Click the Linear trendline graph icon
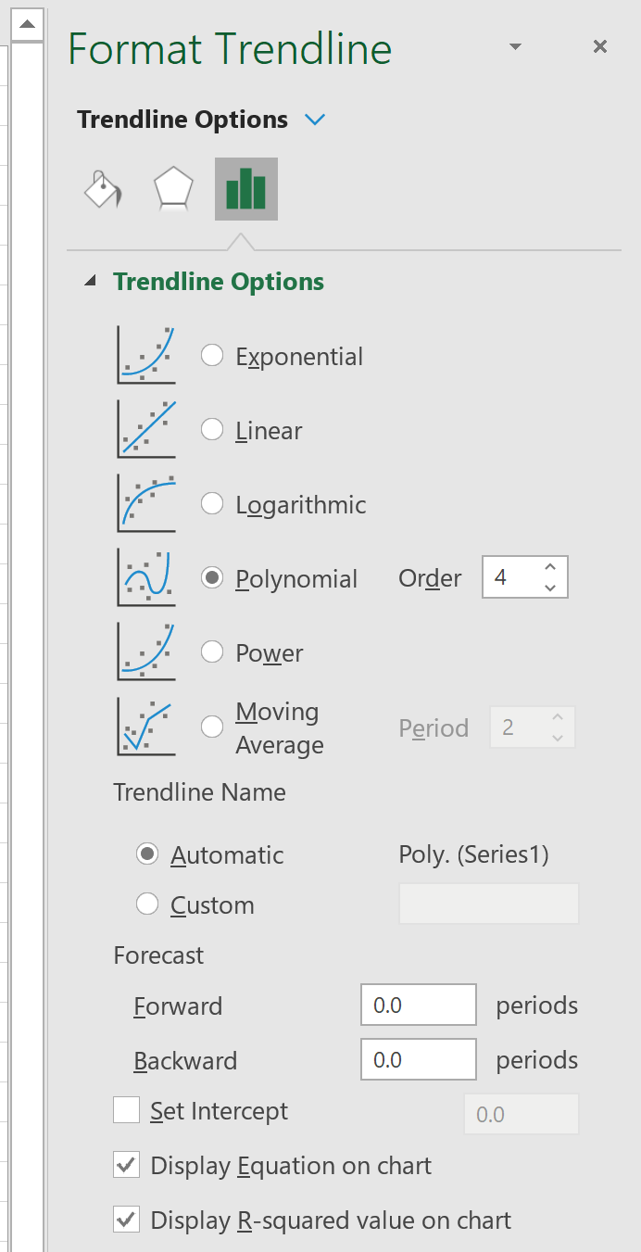This screenshot has width=641, height=1252. point(146,429)
